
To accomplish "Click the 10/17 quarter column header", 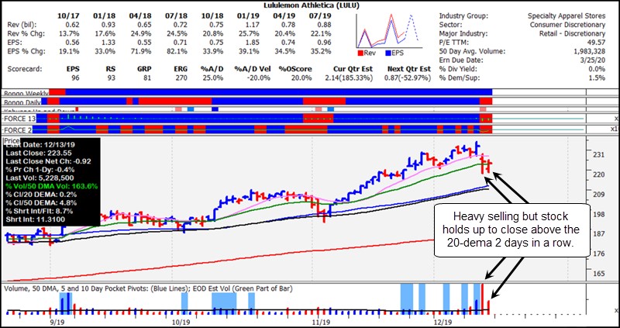I will pyautogui.click(x=70, y=16).
